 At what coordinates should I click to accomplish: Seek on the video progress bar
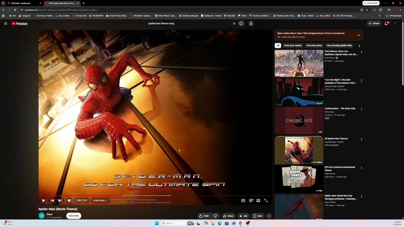click(x=155, y=196)
